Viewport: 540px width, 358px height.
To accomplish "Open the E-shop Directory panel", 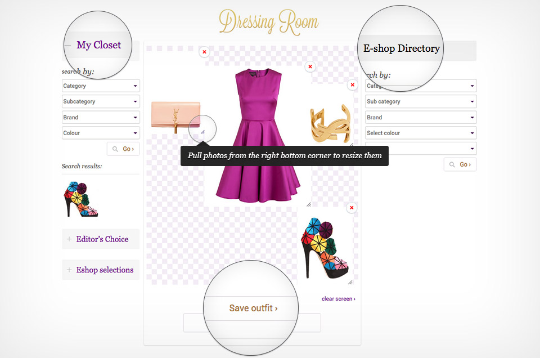I will (401, 48).
